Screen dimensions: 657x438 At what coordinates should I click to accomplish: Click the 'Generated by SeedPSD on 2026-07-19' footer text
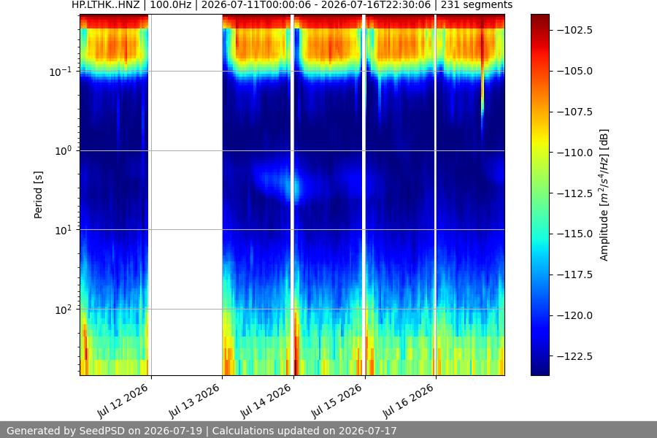[x=104, y=431]
